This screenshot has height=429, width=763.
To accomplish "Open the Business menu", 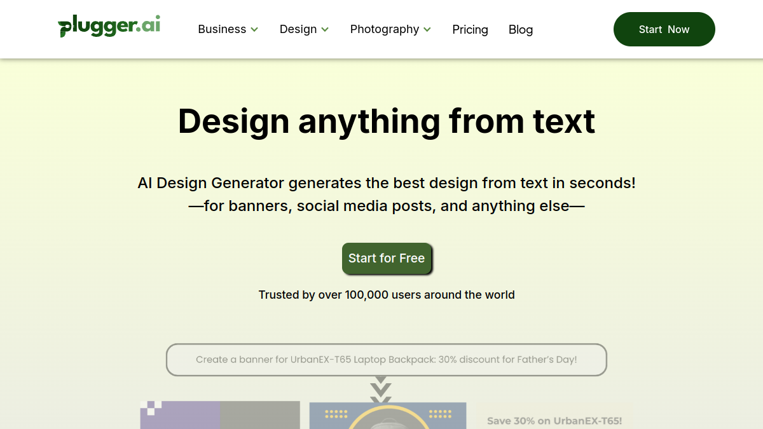I will (x=228, y=29).
